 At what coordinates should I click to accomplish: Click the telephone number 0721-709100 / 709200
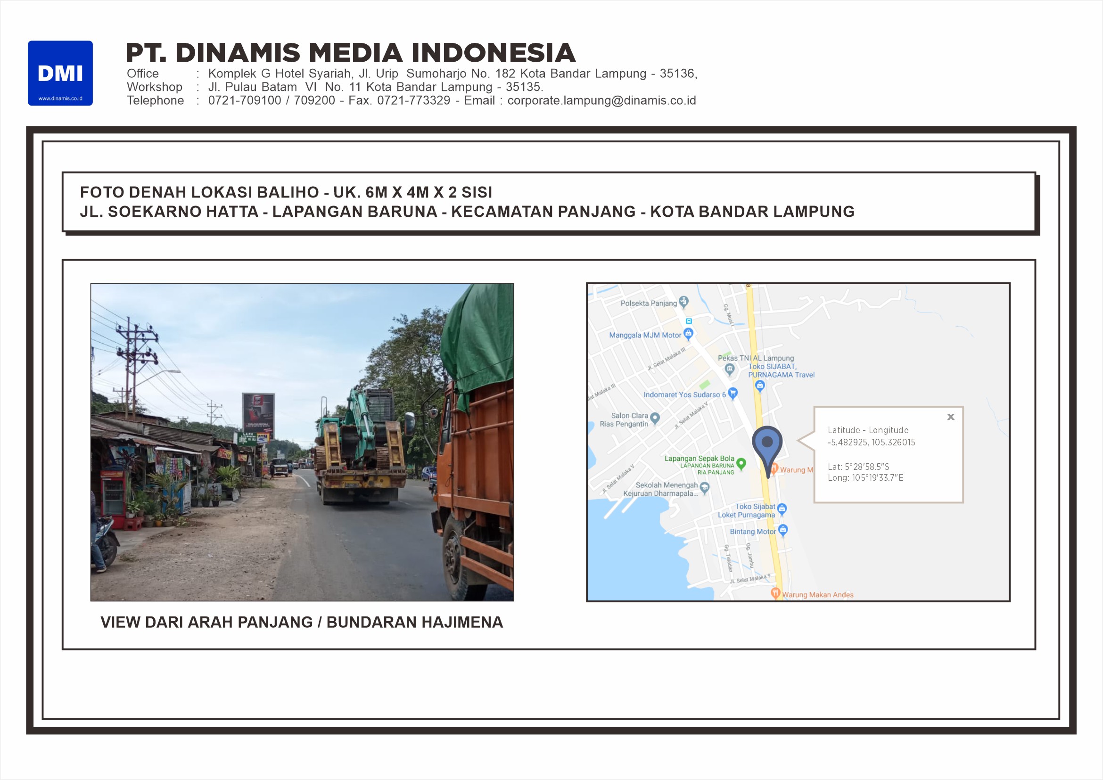pyautogui.click(x=272, y=100)
